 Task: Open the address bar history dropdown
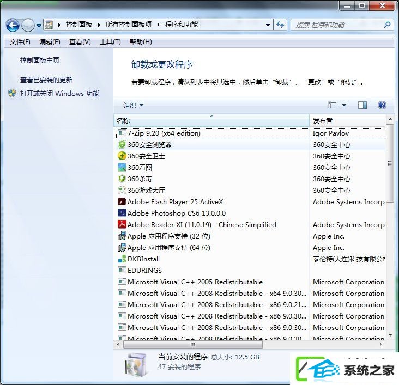coord(268,25)
